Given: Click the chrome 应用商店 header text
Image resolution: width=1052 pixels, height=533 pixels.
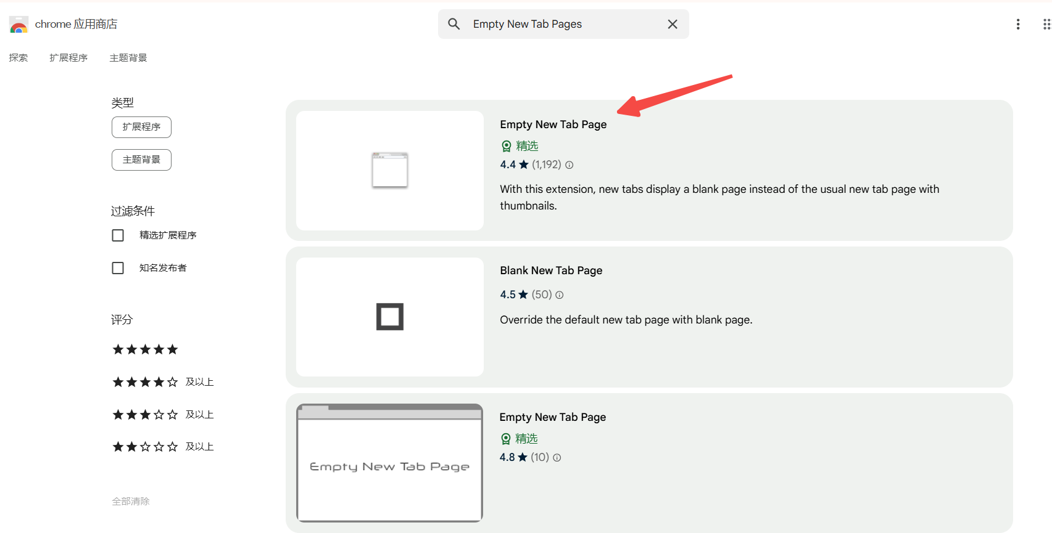Looking at the screenshot, I should click(x=76, y=24).
